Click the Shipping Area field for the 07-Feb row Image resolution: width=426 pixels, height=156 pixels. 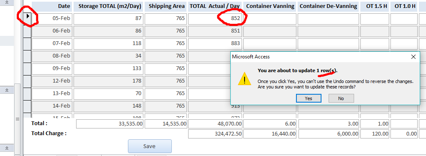coord(166,43)
